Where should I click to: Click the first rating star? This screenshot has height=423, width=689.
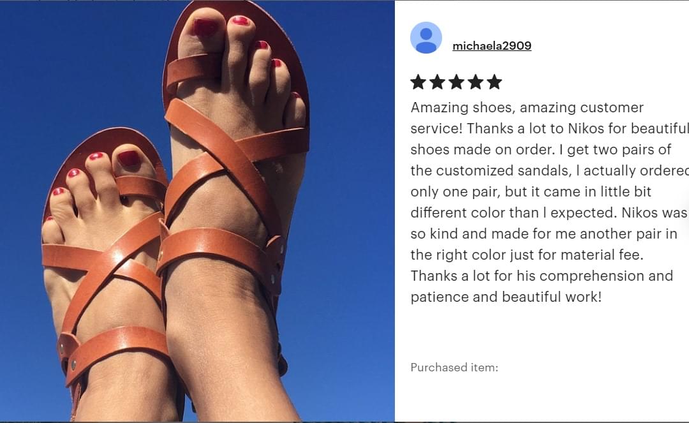[x=418, y=82]
